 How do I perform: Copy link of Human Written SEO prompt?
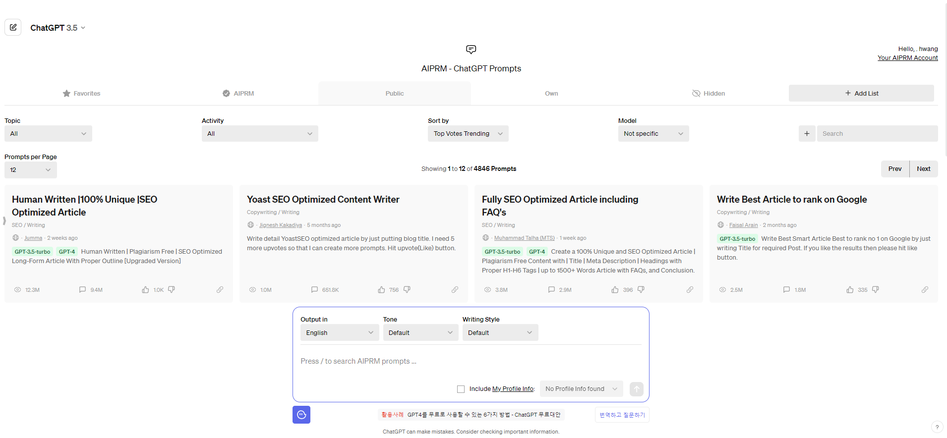[220, 289]
